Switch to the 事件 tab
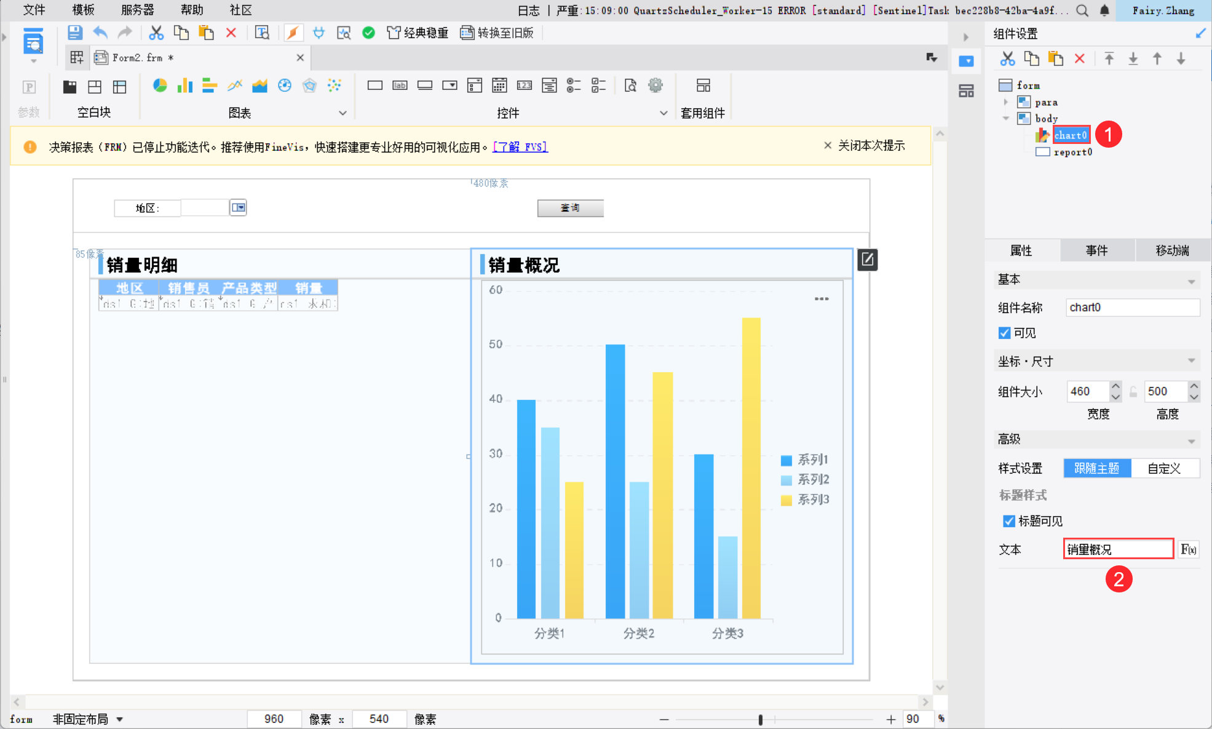 1097,250
